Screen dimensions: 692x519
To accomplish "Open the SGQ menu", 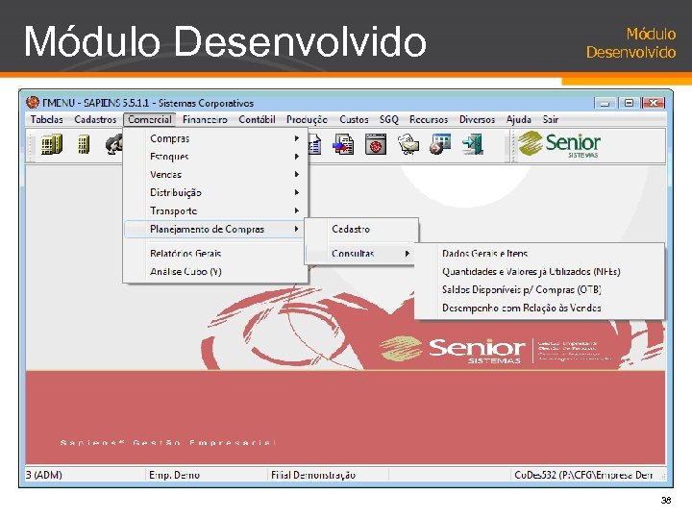I will pyautogui.click(x=389, y=119).
